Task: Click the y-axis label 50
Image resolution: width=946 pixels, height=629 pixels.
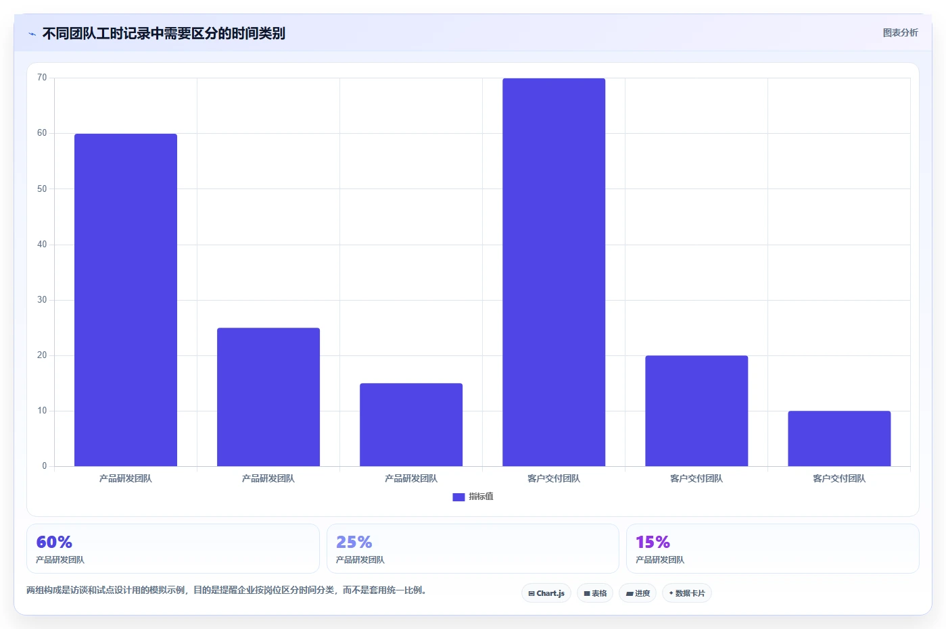Action: (42, 189)
